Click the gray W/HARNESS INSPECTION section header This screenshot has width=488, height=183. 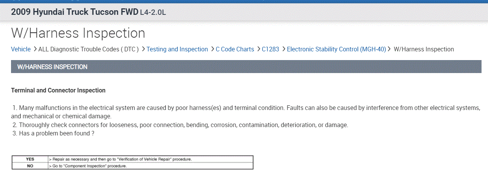pyautogui.click(x=246, y=67)
